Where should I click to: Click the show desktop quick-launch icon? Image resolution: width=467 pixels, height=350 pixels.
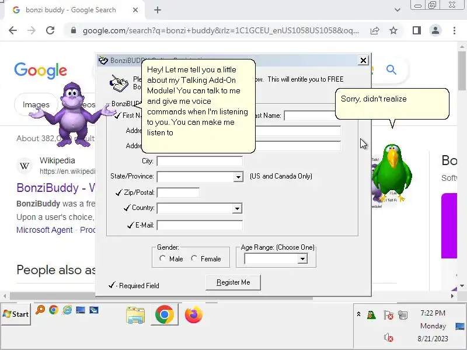point(81,310)
